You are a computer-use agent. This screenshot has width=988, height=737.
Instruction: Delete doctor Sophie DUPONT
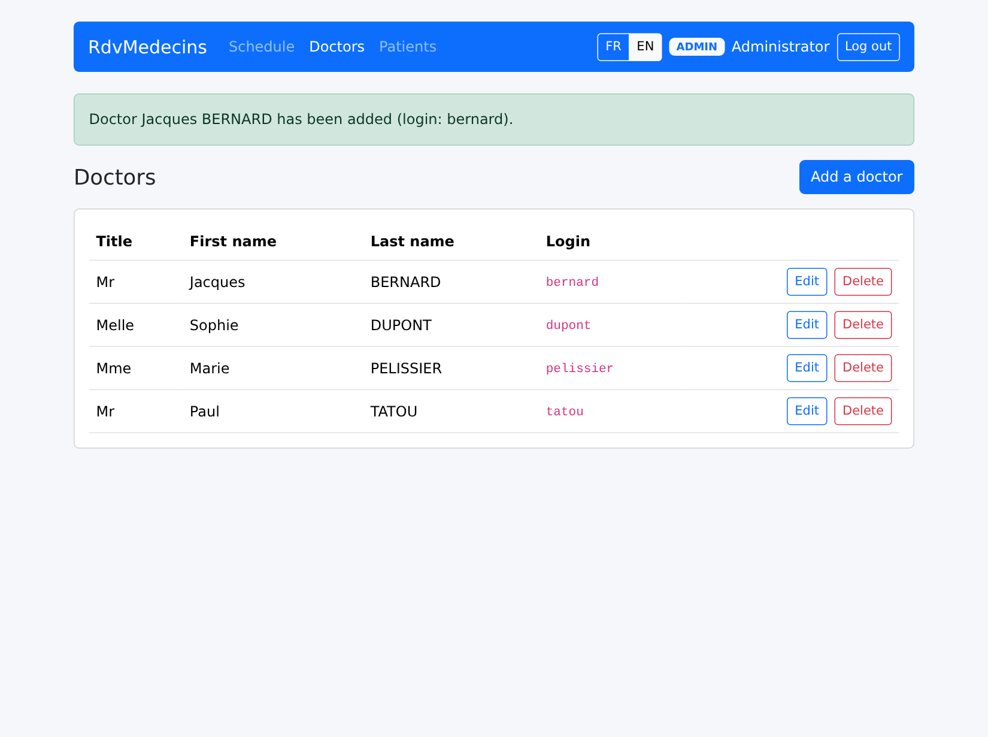click(863, 325)
